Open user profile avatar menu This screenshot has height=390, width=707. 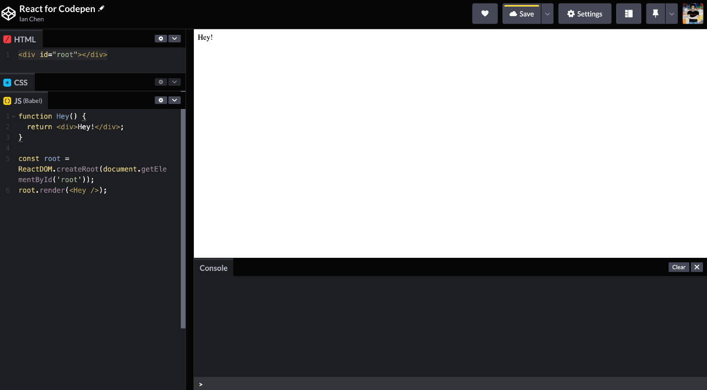pyautogui.click(x=693, y=14)
